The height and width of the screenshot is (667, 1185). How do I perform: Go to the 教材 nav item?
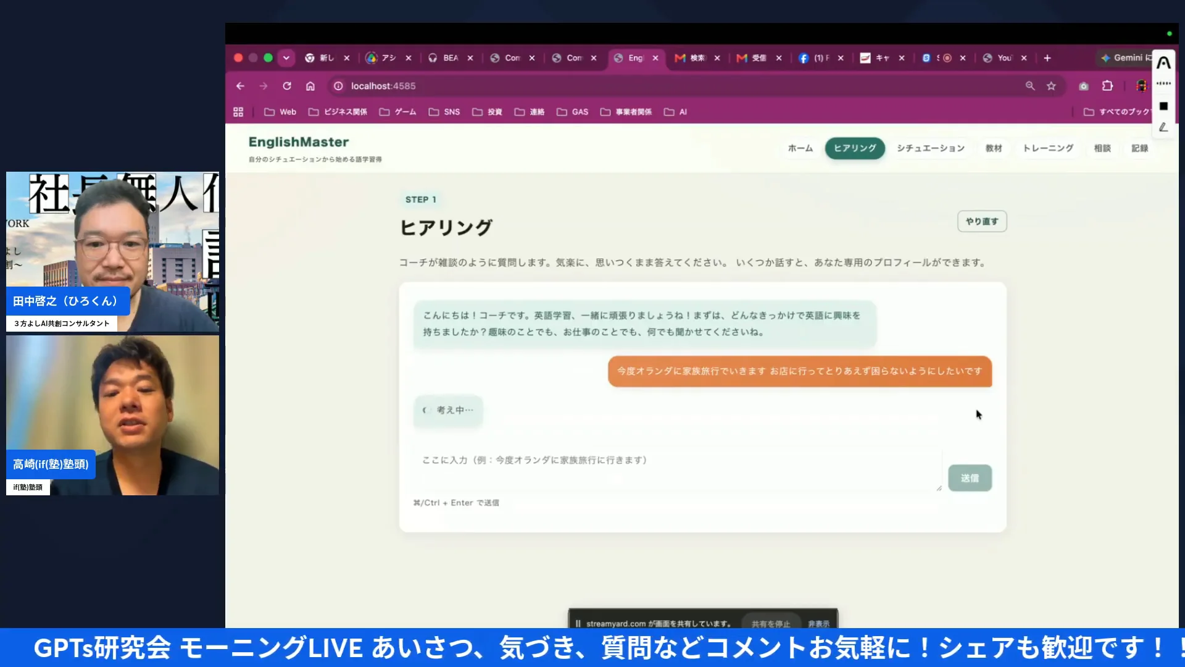[x=994, y=148]
